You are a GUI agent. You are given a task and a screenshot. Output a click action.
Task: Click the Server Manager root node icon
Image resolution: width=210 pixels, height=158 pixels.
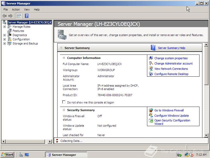click(x=4, y=22)
